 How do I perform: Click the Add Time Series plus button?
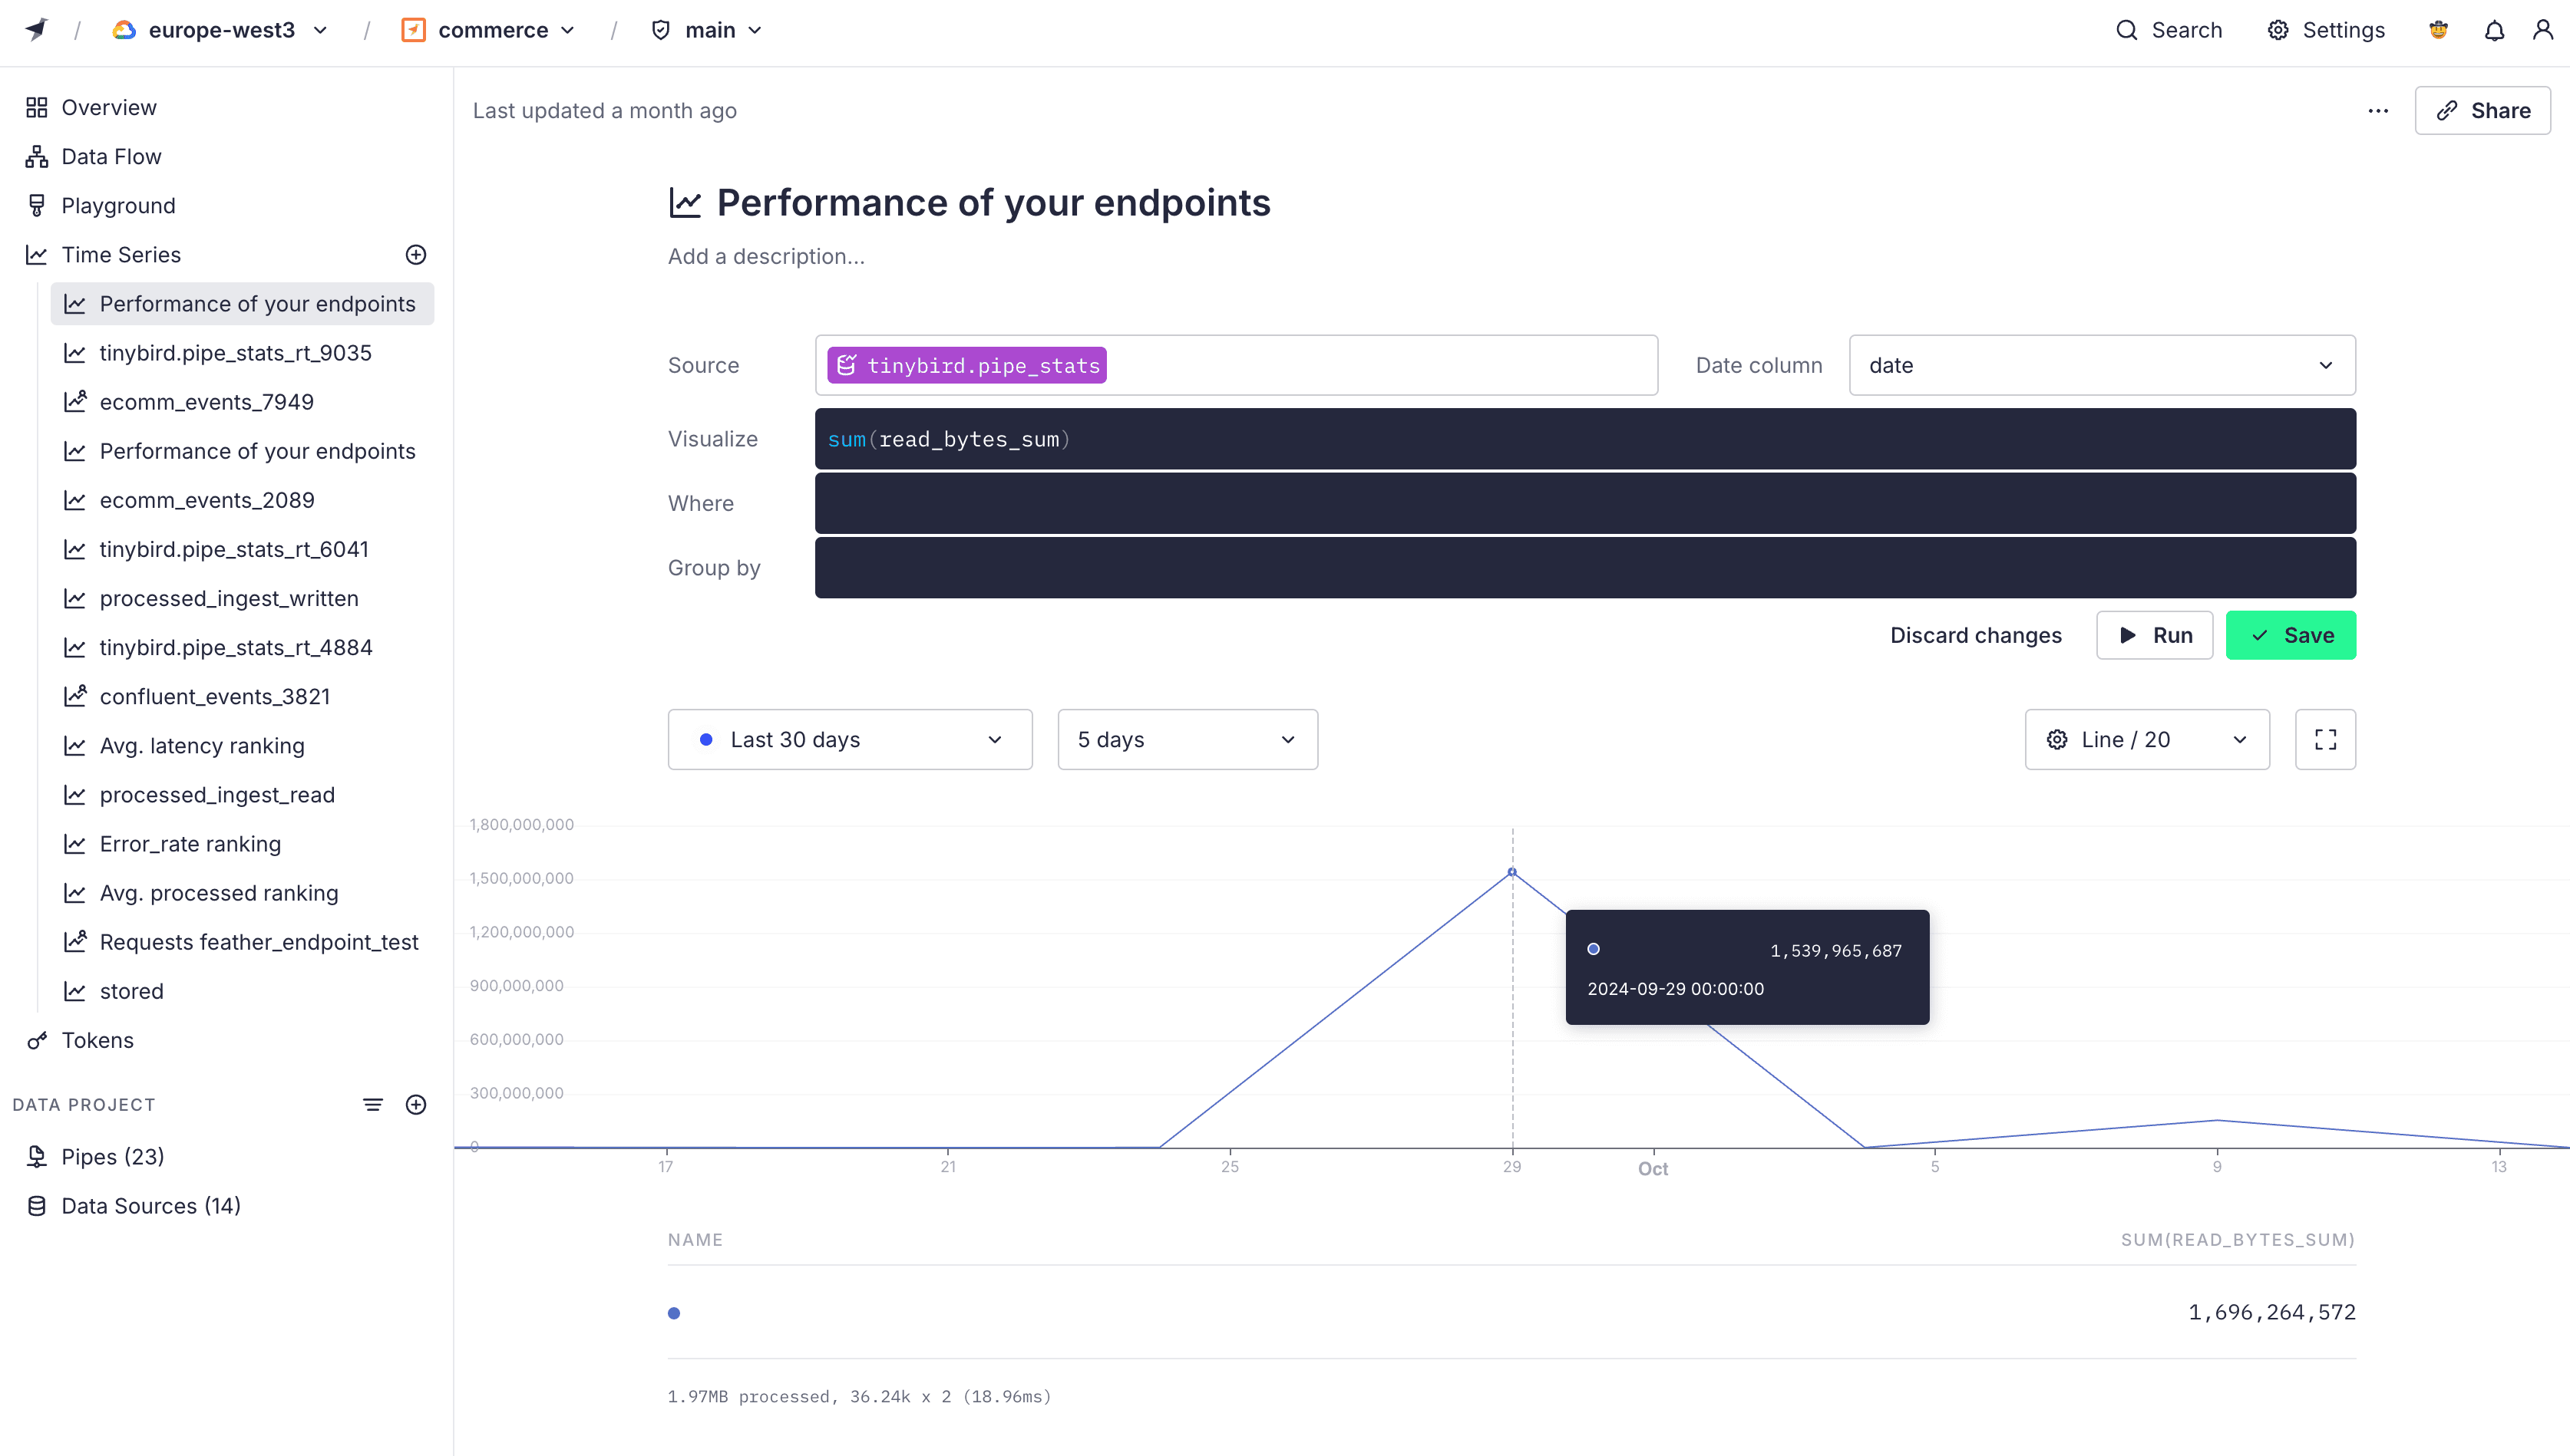coord(417,254)
